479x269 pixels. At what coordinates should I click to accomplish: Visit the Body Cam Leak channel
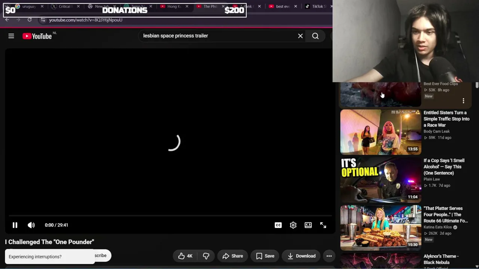pyautogui.click(x=437, y=132)
